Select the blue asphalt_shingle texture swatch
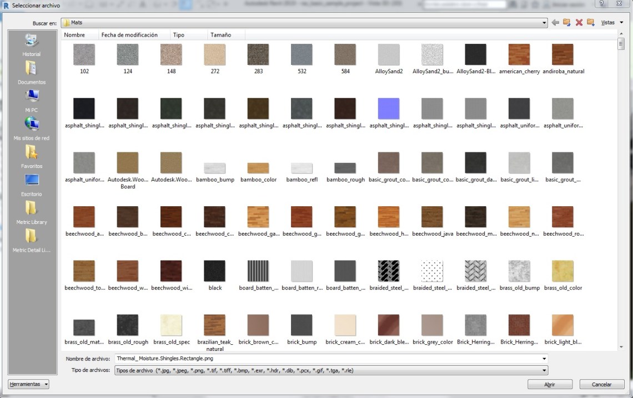Image resolution: width=633 pixels, height=398 pixels. [389, 109]
